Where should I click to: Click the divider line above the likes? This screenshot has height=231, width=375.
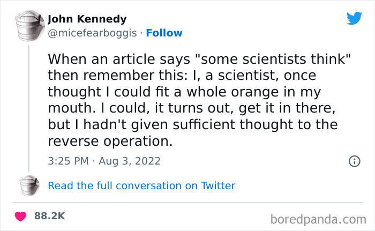(187, 203)
